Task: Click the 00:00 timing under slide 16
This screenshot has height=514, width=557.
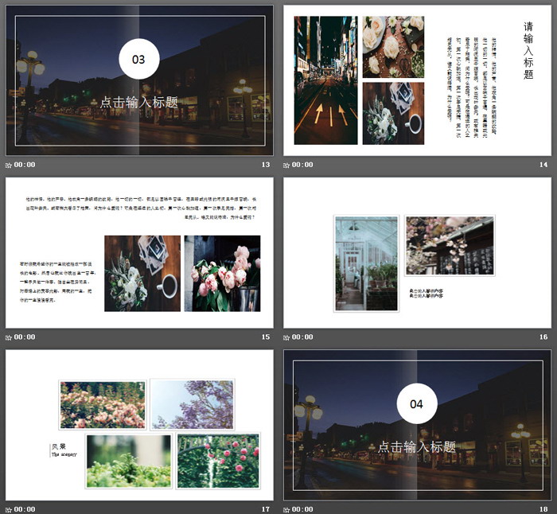Action: [302, 337]
